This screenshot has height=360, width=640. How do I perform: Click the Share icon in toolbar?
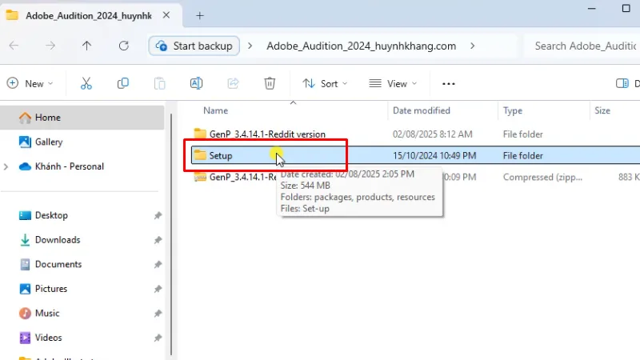tap(234, 83)
